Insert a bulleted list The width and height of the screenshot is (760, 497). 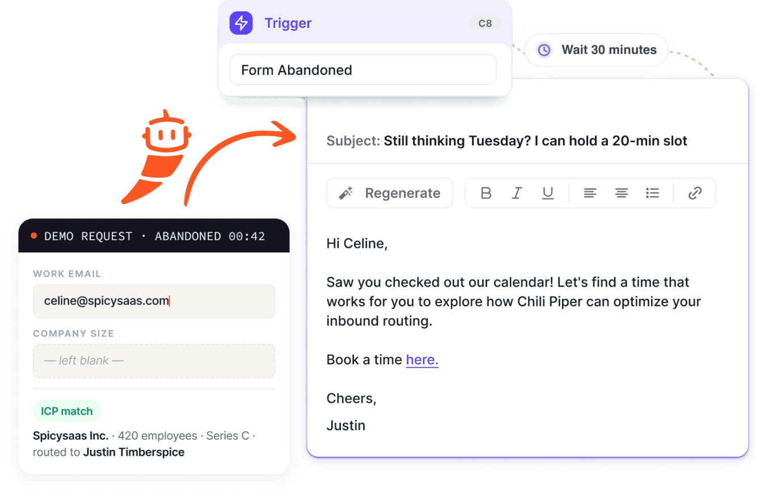pos(652,193)
